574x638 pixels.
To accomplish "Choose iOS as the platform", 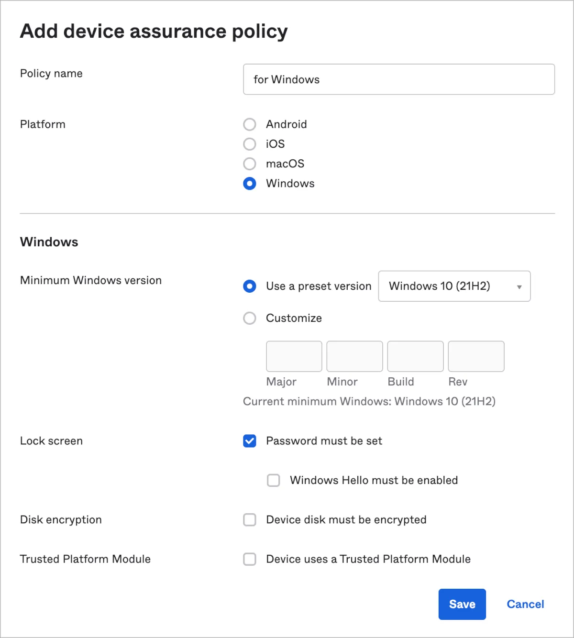I will click(x=250, y=144).
